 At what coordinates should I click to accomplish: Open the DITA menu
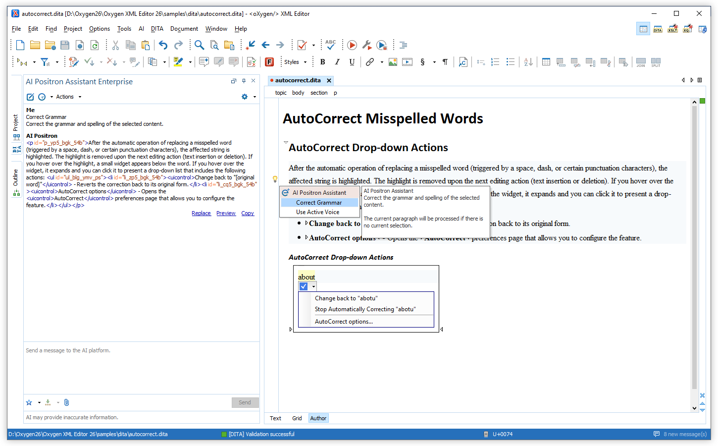[x=157, y=29]
